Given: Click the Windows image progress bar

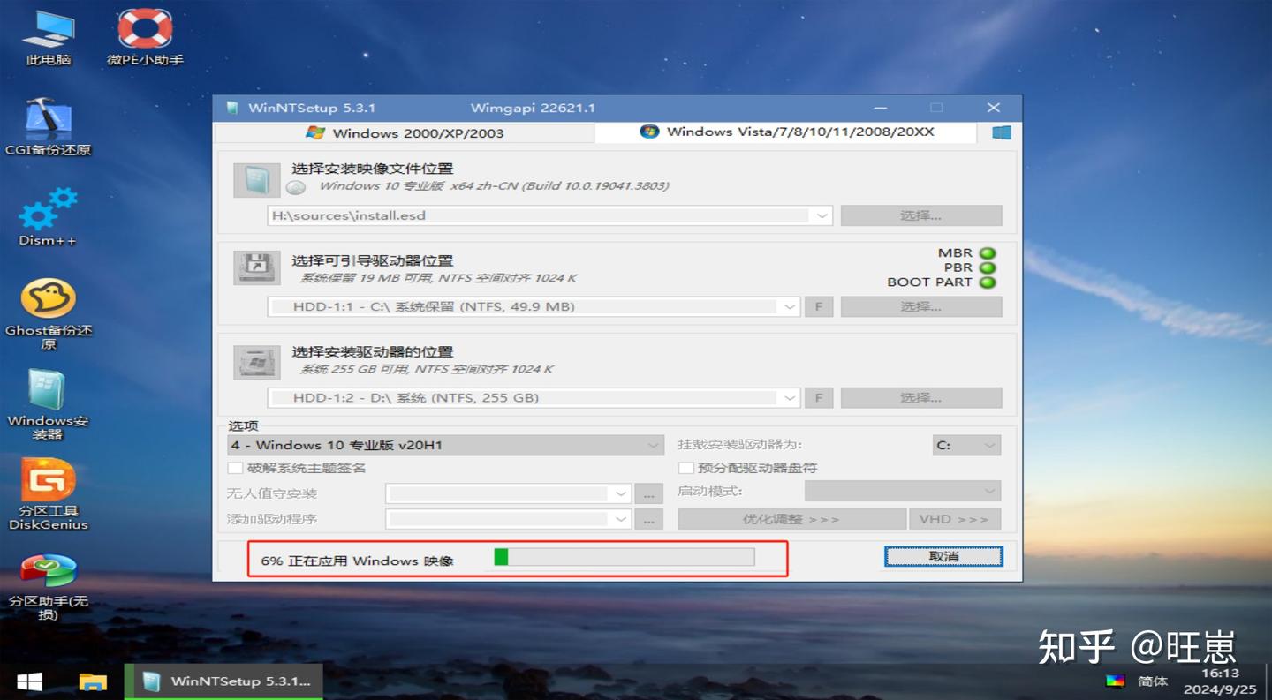Looking at the screenshot, I should [624, 556].
